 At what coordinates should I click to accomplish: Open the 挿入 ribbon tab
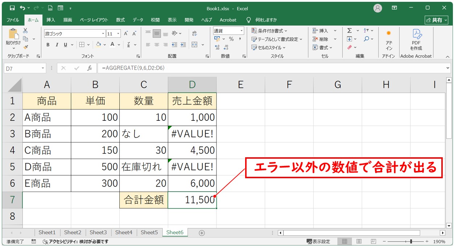(x=51, y=20)
